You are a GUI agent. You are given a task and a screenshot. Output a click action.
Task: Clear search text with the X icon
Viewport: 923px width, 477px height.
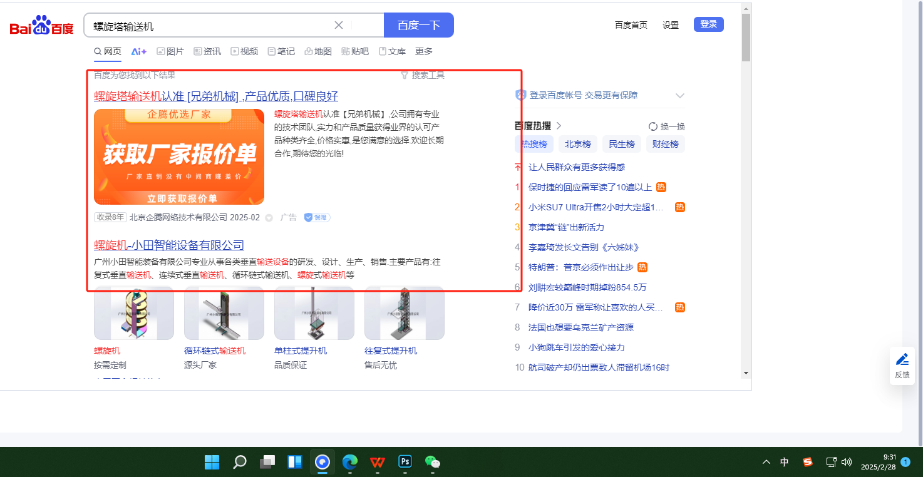coord(339,25)
